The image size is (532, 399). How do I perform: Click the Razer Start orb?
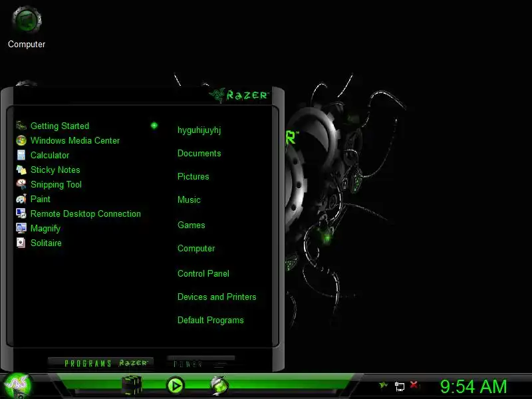point(18,386)
